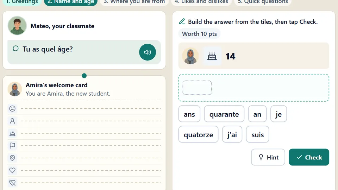Click the person icon on welcome card
Screen dimensions: 338x190
tap(12, 121)
